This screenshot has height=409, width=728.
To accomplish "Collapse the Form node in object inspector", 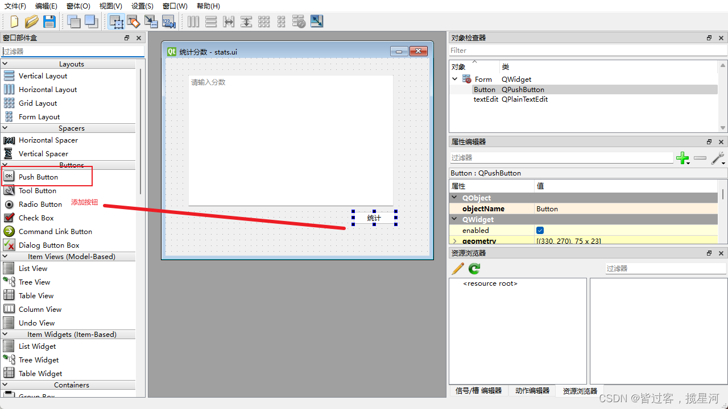I will coord(455,80).
